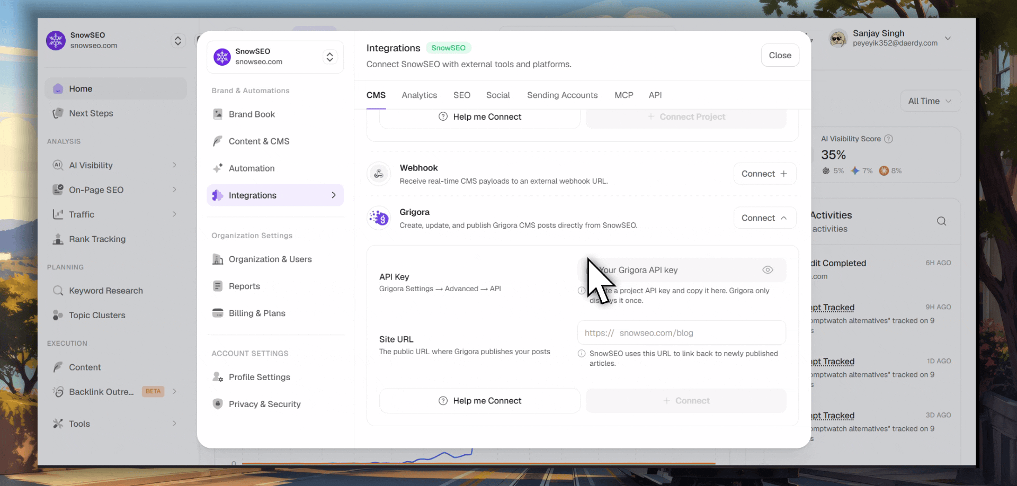Click the Connect Project button
The image size is (1017, 486).
[x=686, y=118]
